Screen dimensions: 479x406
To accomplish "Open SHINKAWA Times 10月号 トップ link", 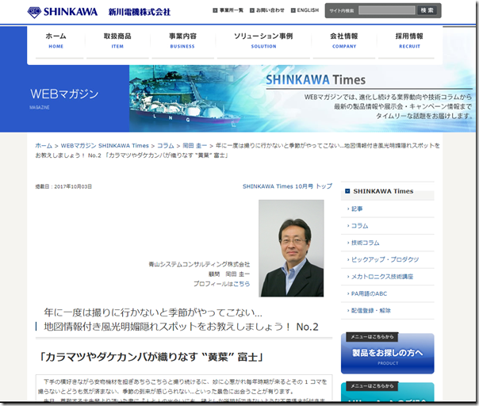I will coord(287,186).
